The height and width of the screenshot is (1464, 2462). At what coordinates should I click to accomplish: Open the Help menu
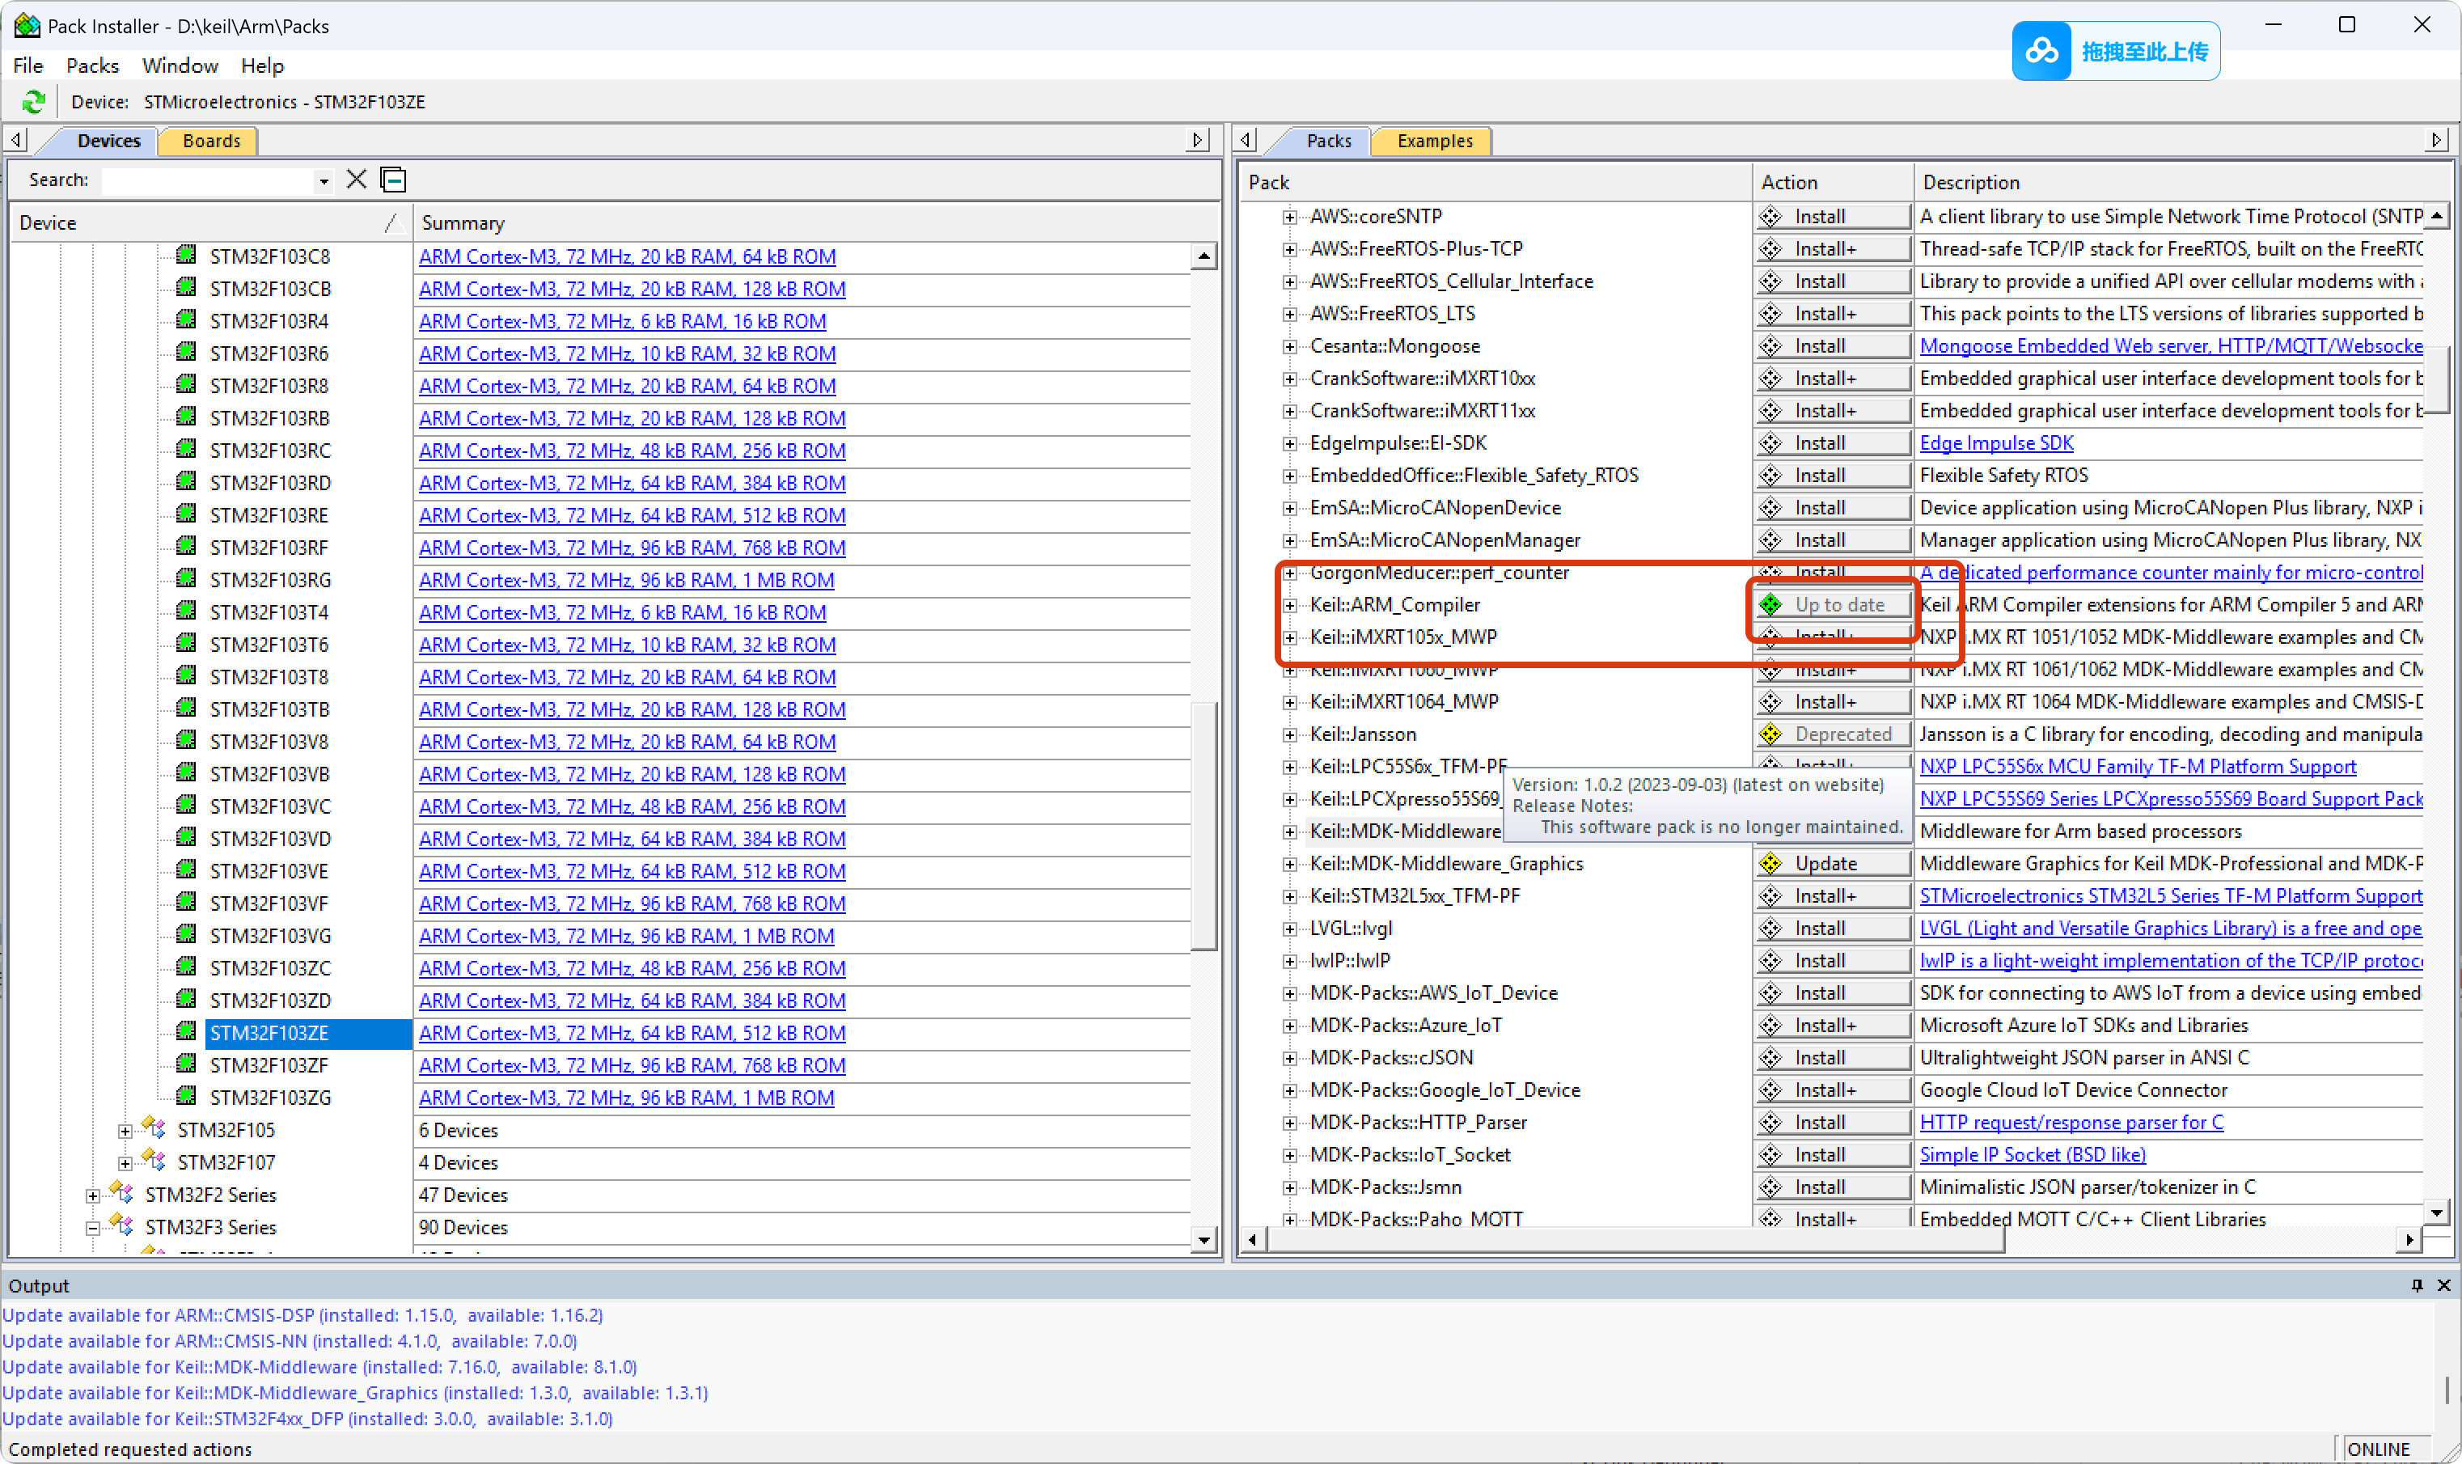[x=262, y=65]
